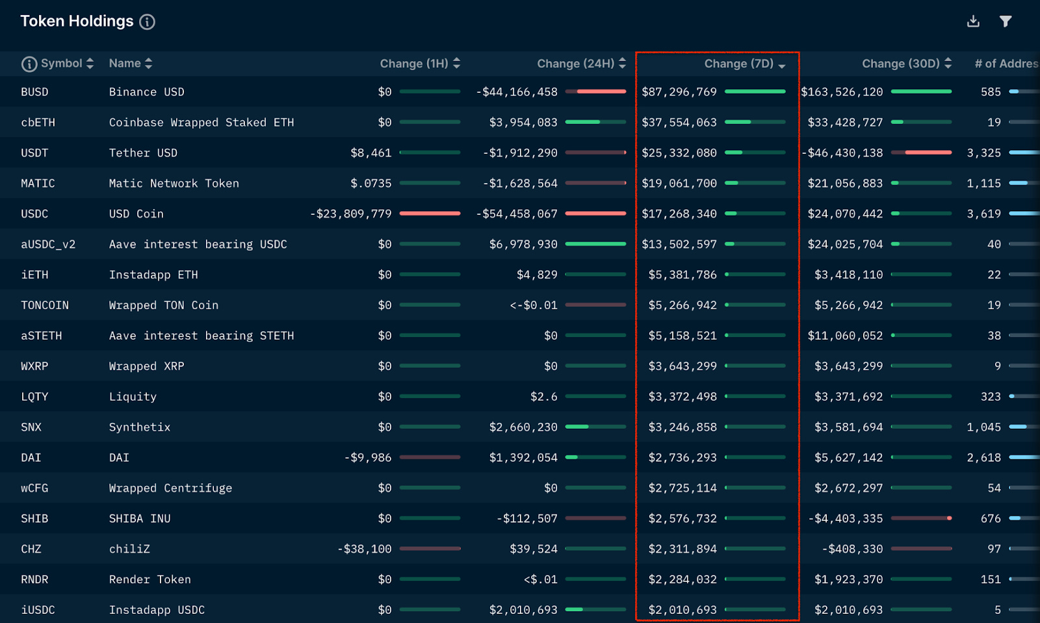Click the name Instadapp USDC
This screenshot has width=1040, height=623.
coord(157,610)
